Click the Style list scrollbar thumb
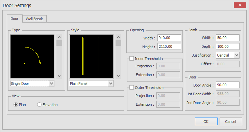Viewport: 249px width, 132px height. pyautogui.click(x=118, y=43)
